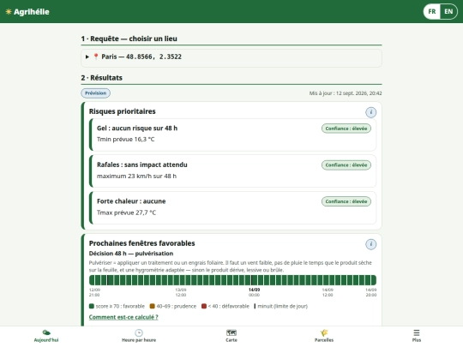Click the timeline label 12/09 21:00

pos(94,292)
